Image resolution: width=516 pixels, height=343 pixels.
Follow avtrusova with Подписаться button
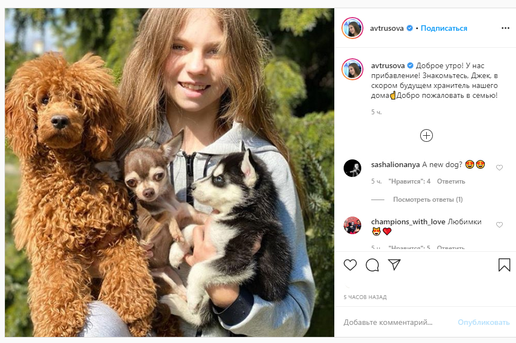tap(444, 28)
